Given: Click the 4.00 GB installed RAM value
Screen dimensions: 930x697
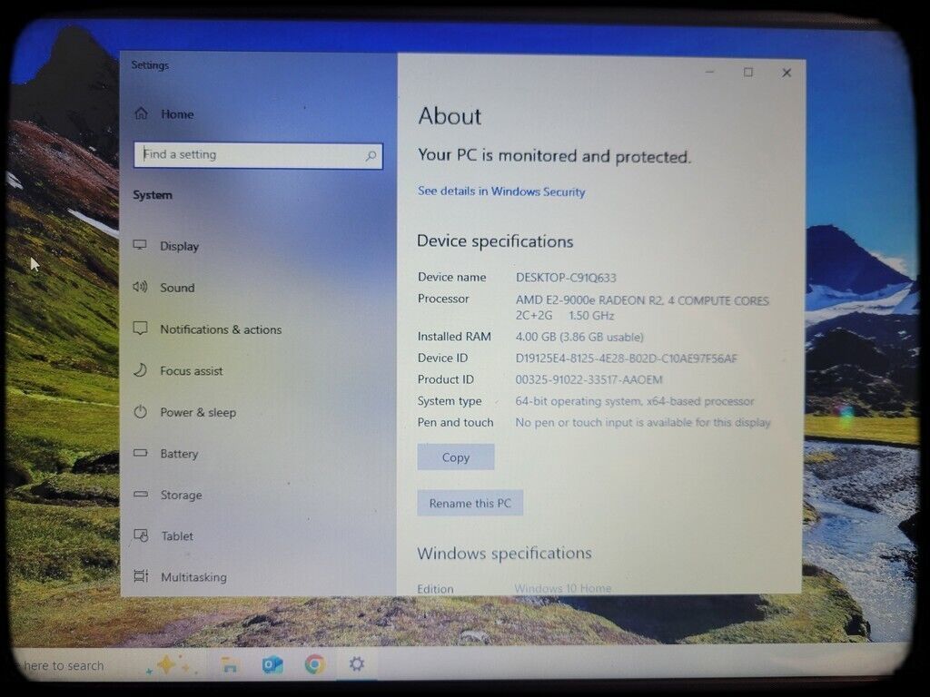Looking at the screenshot, I should coord(579,337).
